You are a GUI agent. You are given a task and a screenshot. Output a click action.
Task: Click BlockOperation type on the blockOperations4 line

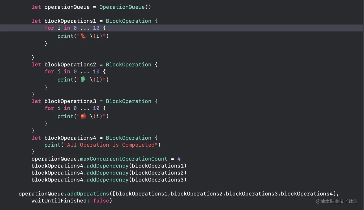[128, 138]
